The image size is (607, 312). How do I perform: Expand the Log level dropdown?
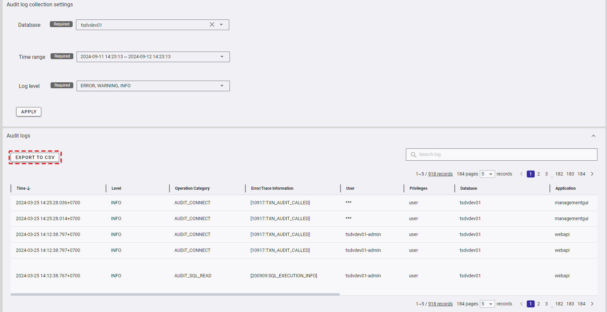click(222, 86)
